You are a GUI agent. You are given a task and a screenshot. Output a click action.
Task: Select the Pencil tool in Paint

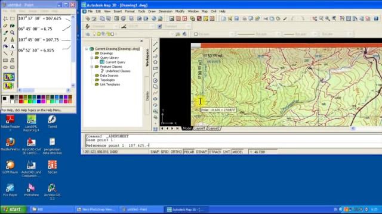(x=5, y=40)
